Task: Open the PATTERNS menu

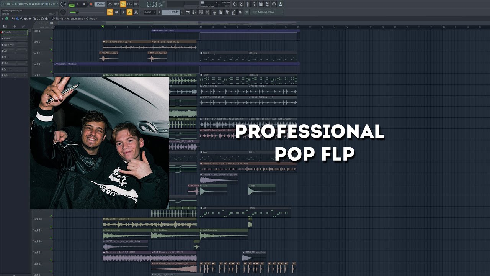Action: 23,4
